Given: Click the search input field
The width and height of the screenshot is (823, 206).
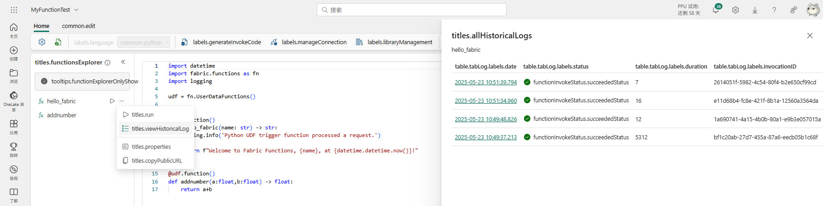Looking at the screenshot, I should coord(411,10).
